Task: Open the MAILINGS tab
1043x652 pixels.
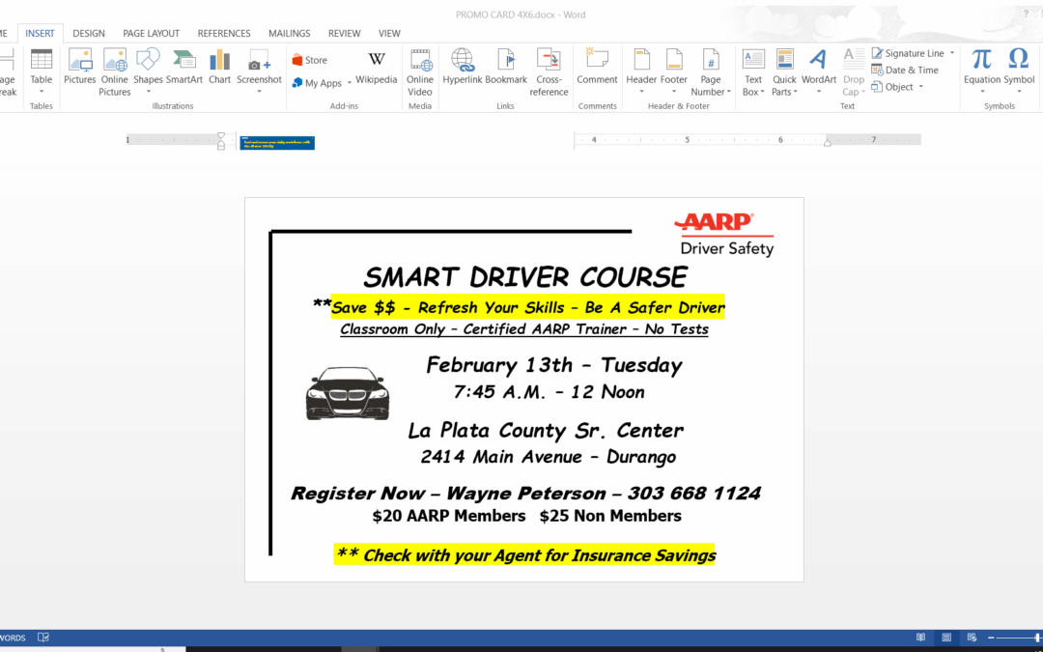Action: pos(290,33)
